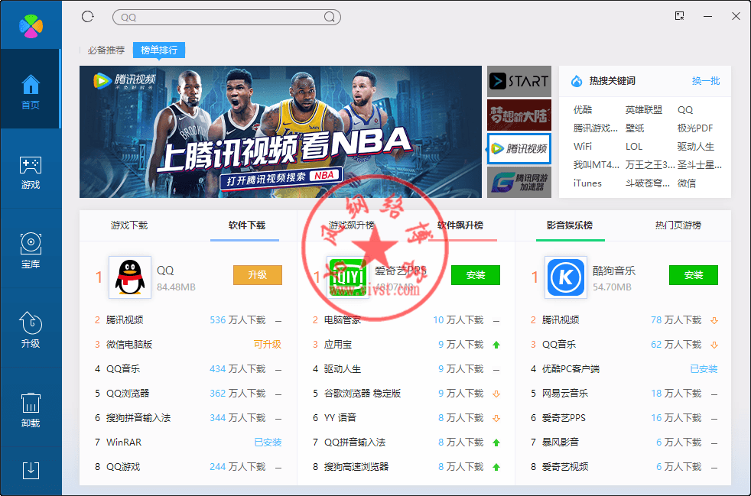Click the blue 酷狗音乐 K icon

pos(566,277)
